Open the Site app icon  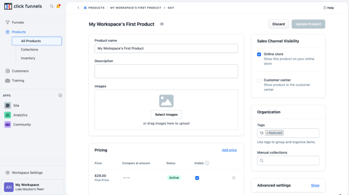(x=7, y=105)
